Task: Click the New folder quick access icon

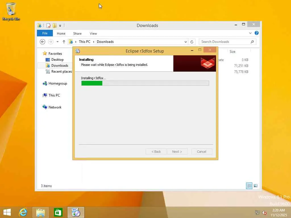Action: click(55, 25)
